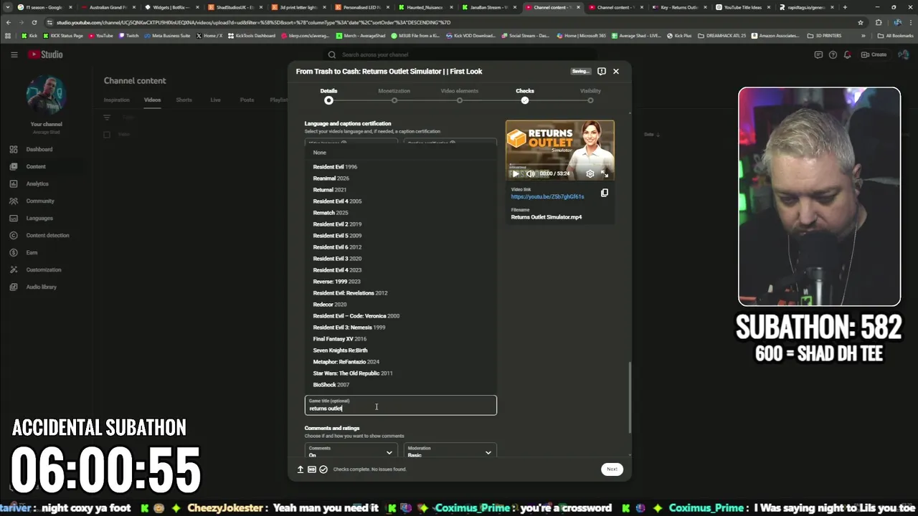This screenshot has height=516, width=918.
Task: Go to the Checks step
Action: pos(525,95)
